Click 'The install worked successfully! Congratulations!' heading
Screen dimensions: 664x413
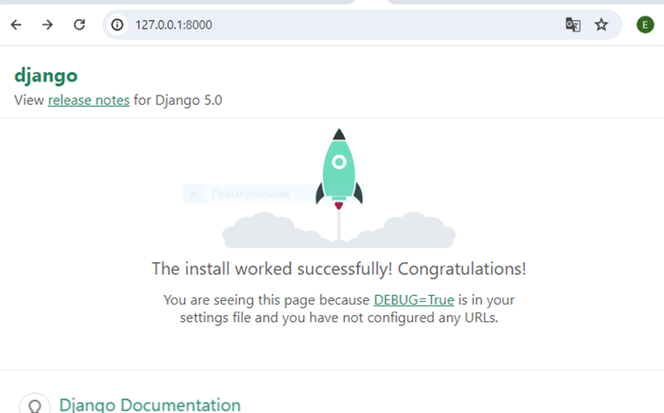[x=339, y=269]
